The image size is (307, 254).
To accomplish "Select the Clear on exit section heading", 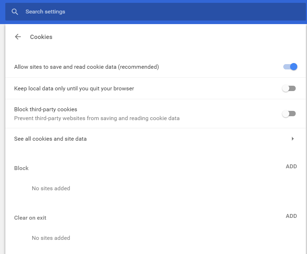I will click(30, 218).
